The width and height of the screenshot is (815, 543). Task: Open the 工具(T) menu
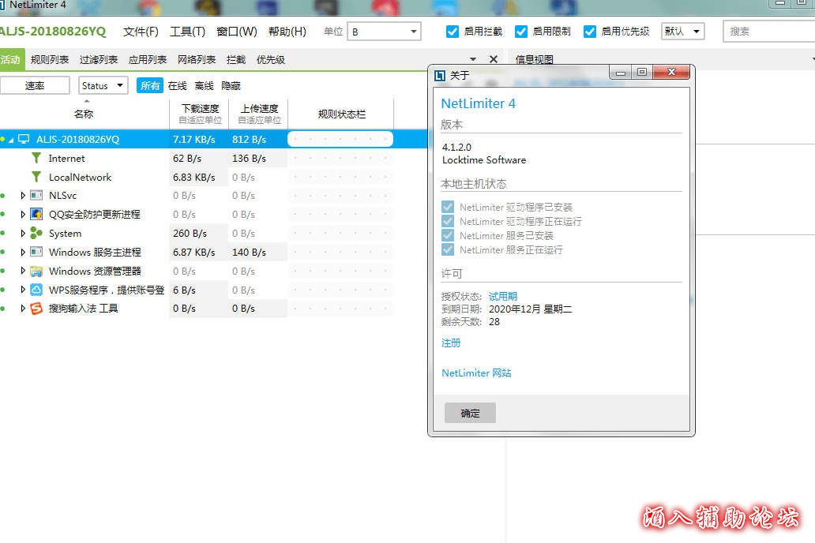[187, 32]
